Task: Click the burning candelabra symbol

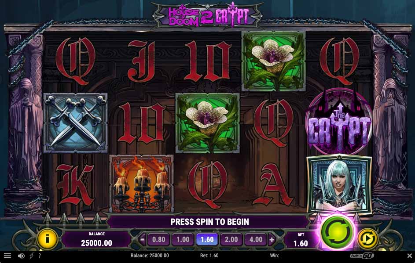Action: point(141,184)
